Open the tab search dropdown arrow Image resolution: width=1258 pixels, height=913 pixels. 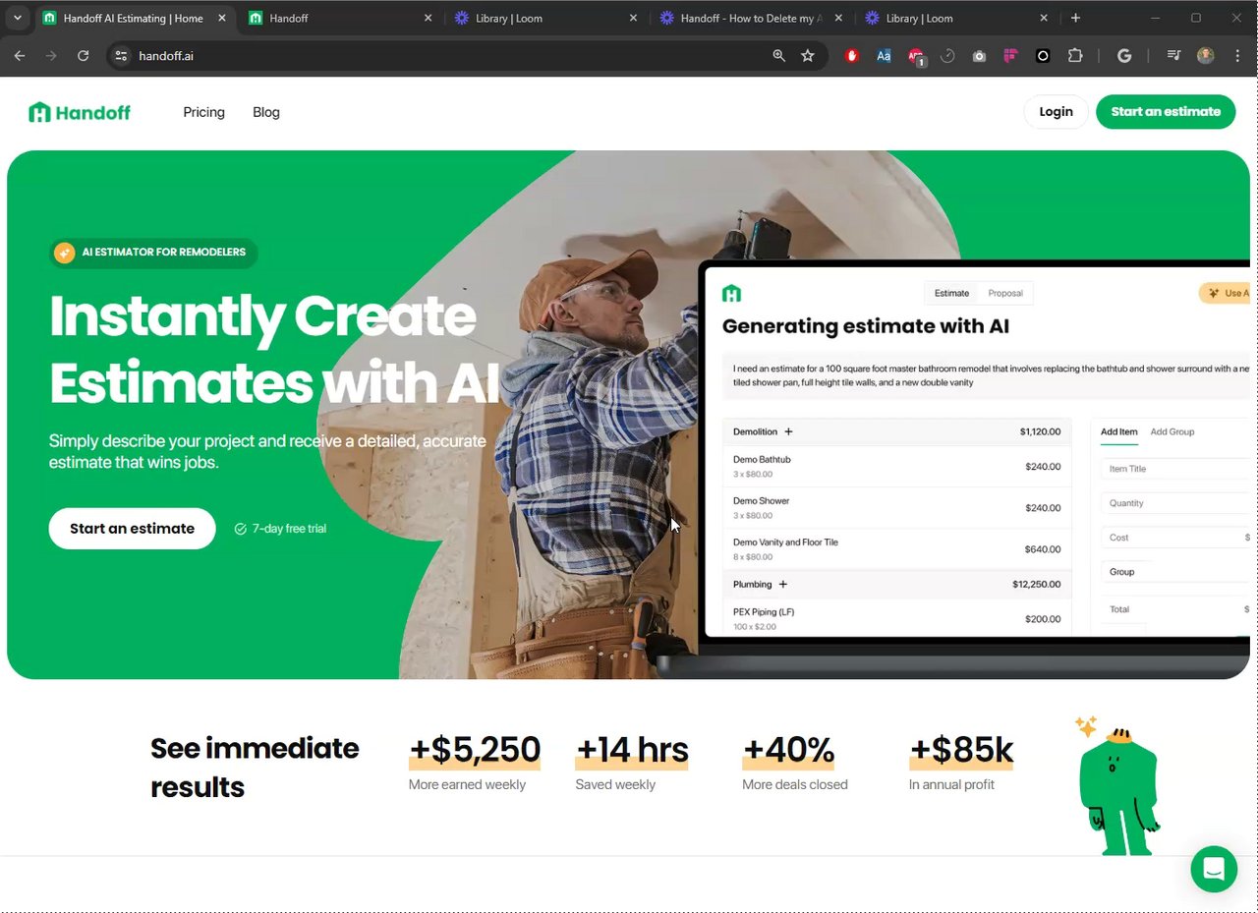pos(17,18)
